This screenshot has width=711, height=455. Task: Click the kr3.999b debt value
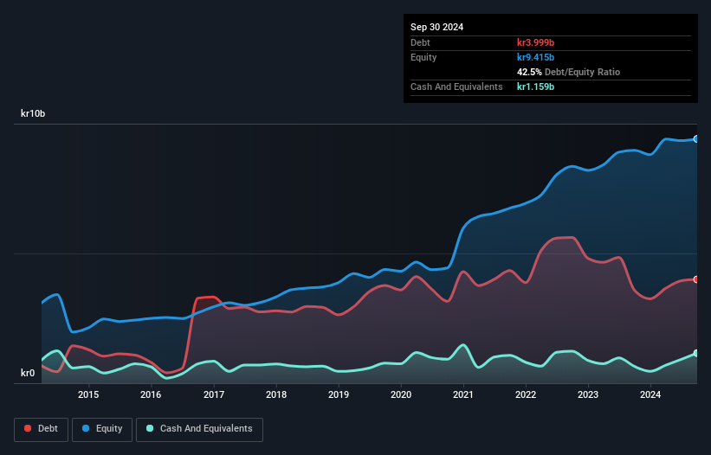(535, 42)
